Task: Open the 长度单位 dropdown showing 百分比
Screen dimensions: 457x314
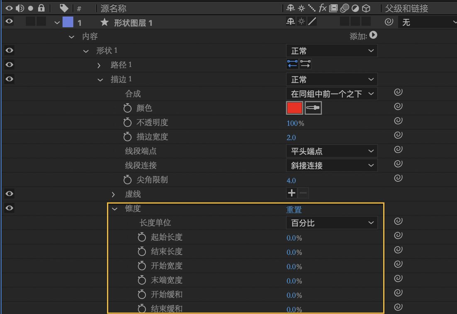Action: click(331, 222)
